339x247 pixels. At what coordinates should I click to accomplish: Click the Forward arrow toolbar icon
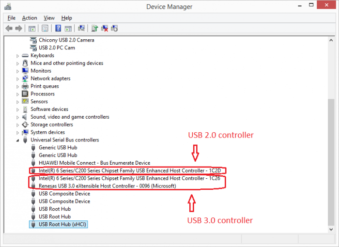coord(19,29)
